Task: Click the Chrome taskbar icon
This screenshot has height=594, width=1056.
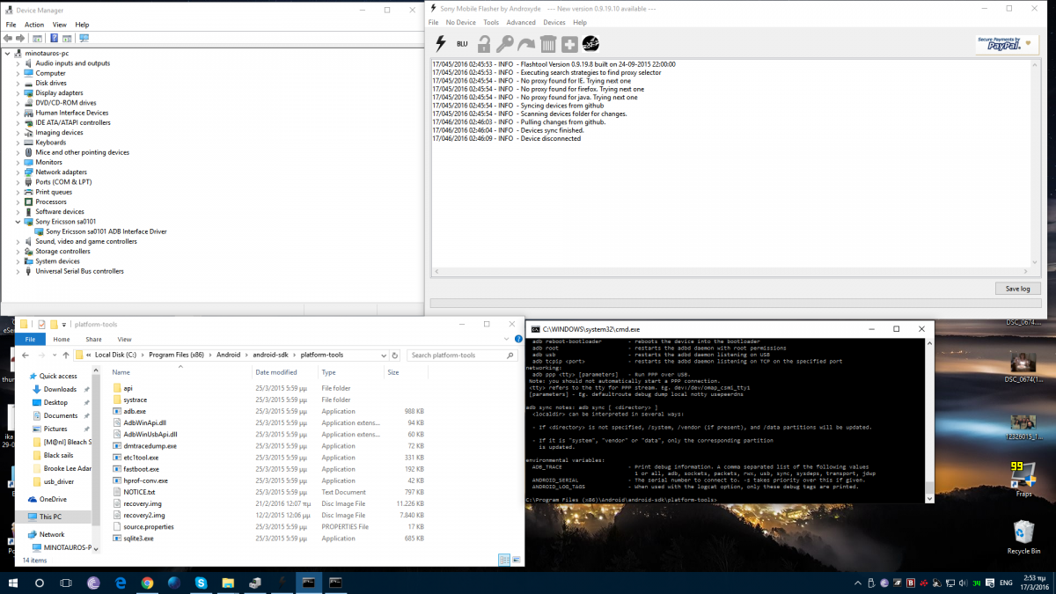Action: [x=147, y=583]
